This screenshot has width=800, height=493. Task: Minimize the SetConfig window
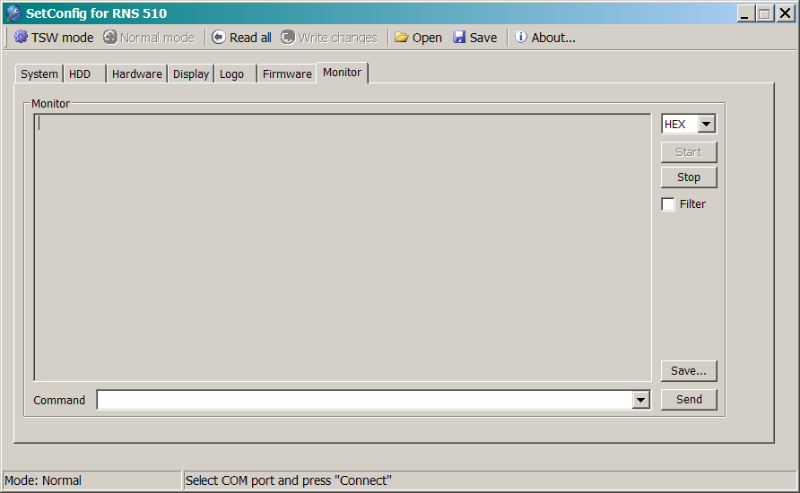pyautogui.click(x=745, y=13)
